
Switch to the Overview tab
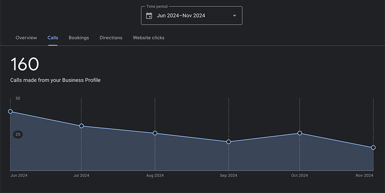pyautogui.click(x=26, y=38)
